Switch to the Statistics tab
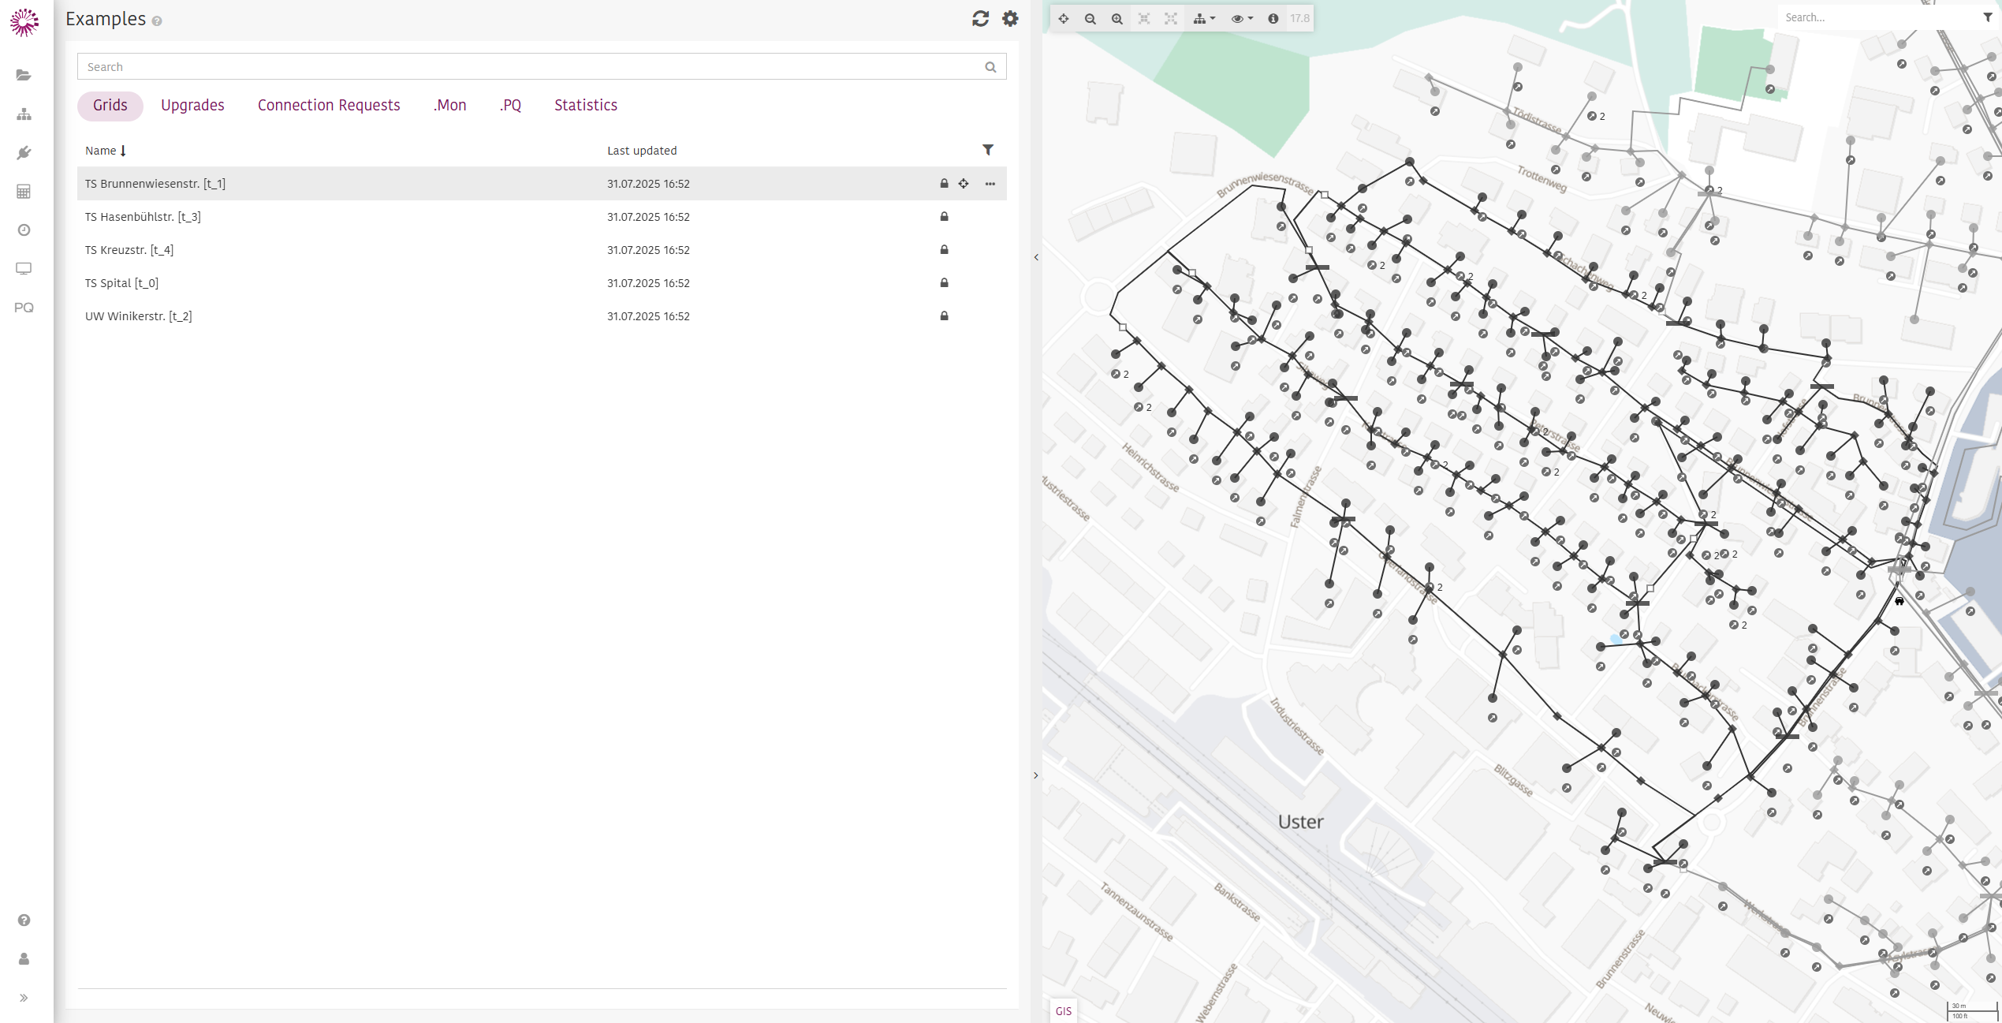This screenshot has width=2002, height=1023. 586,106
